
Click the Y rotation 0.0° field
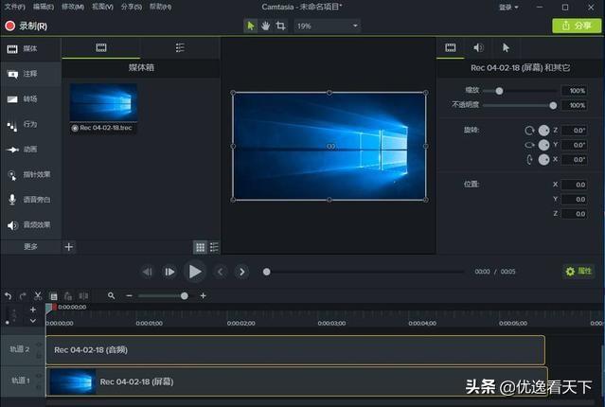(574, 145)
